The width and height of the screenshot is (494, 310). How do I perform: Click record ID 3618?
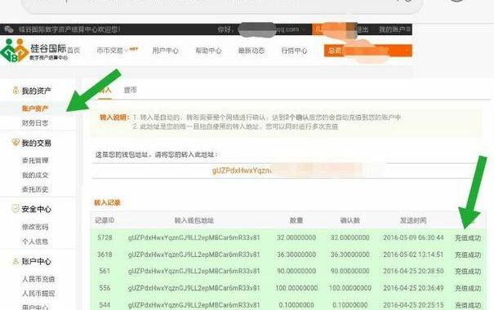coord(105,255)
